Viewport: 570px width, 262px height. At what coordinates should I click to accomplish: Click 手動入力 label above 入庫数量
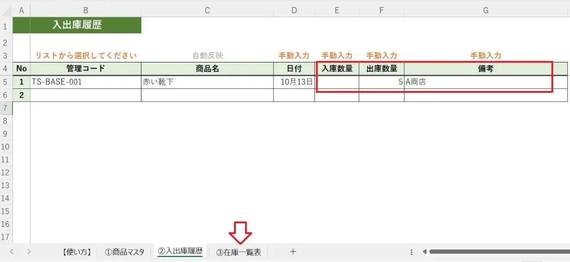pos(337,56)
